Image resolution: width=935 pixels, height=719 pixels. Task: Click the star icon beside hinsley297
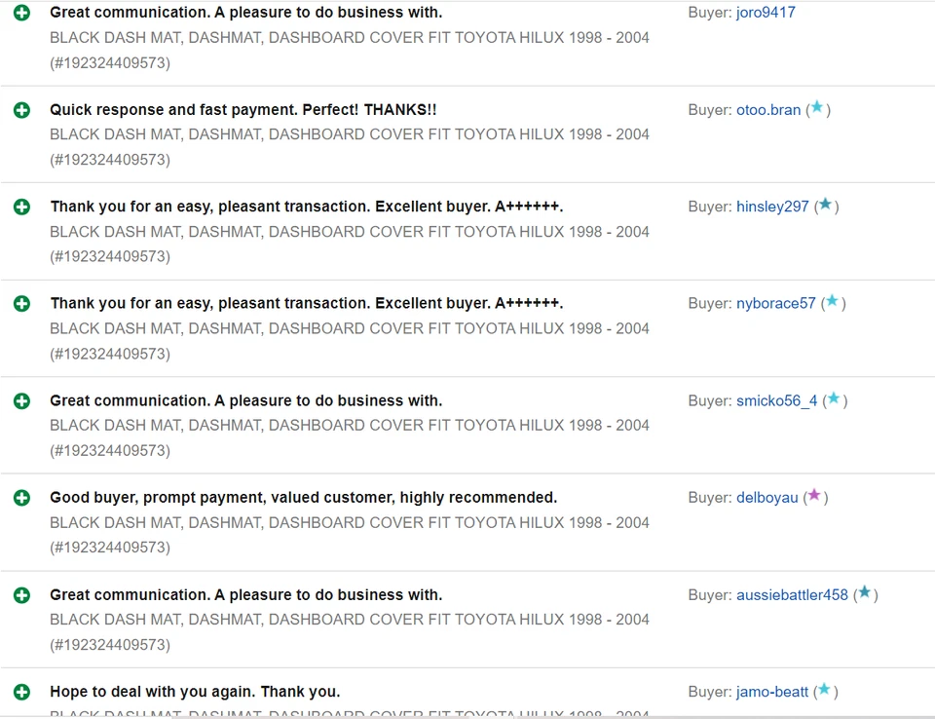tap(825, 205)
